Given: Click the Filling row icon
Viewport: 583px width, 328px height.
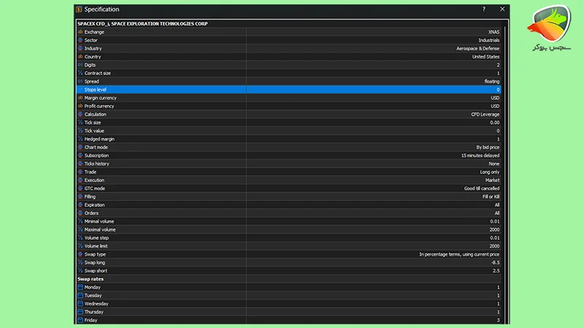Looking at the screenshot, I should pos(80,196).
